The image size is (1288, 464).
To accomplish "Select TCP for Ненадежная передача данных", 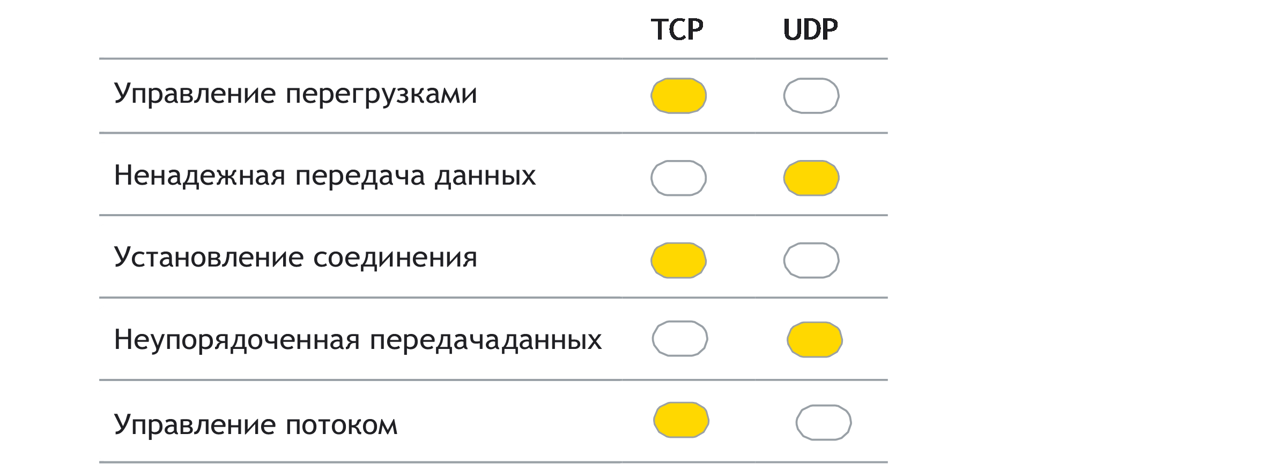I will pyautogui.click(x=678, y=178).
